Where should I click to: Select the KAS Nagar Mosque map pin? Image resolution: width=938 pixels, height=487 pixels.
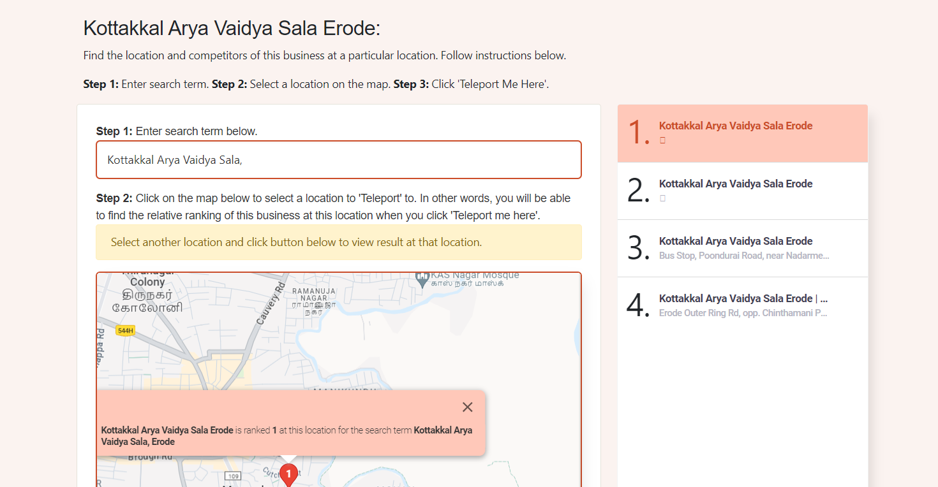click(x=421, y=279)
